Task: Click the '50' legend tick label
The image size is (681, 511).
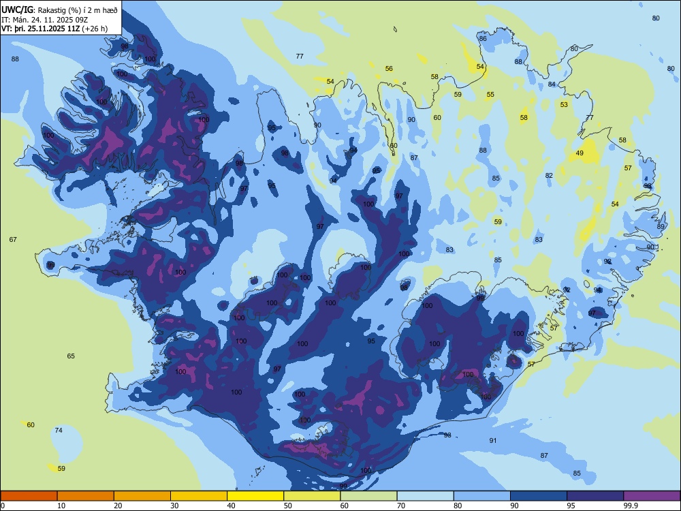Action: [x=288, y=506]
